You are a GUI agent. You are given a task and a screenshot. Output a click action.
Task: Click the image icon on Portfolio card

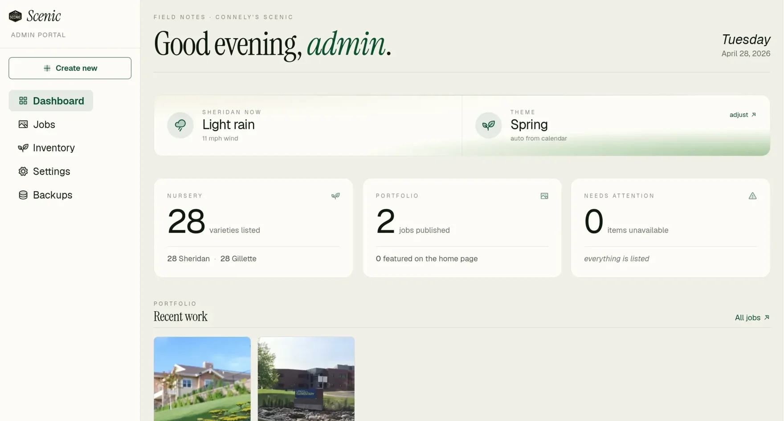(544, 196)
